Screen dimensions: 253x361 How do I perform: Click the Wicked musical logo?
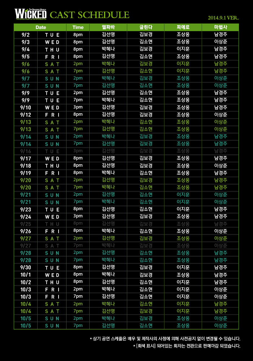point(30,13)
